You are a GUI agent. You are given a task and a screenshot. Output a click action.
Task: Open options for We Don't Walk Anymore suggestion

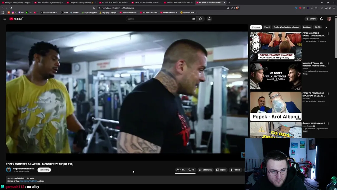pyautogui.click(x=328, y=64)
